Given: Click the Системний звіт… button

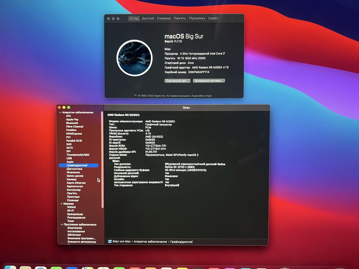Looking at the screenshot, I should click(177, 81).
